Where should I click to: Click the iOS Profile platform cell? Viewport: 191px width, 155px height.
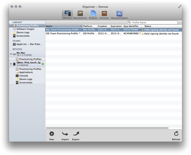89,34
